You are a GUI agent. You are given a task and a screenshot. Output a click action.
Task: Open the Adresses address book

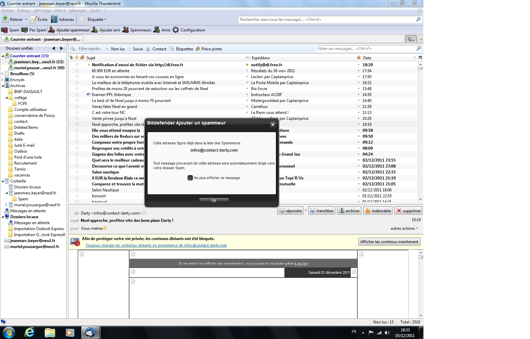click(x=63, y=20)
